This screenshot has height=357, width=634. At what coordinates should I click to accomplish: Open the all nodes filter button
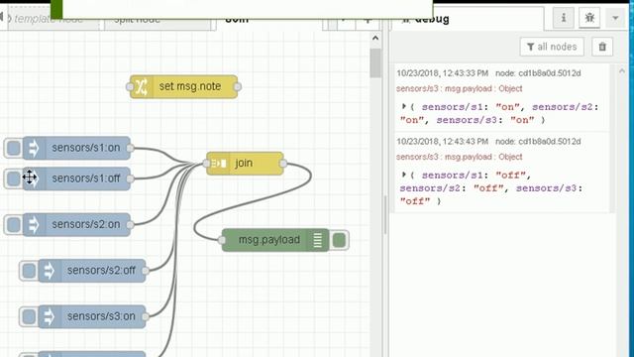click(552, 47)
